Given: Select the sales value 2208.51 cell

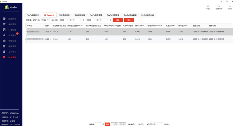Looking at the screenshot, I should [x=56, y=39].
